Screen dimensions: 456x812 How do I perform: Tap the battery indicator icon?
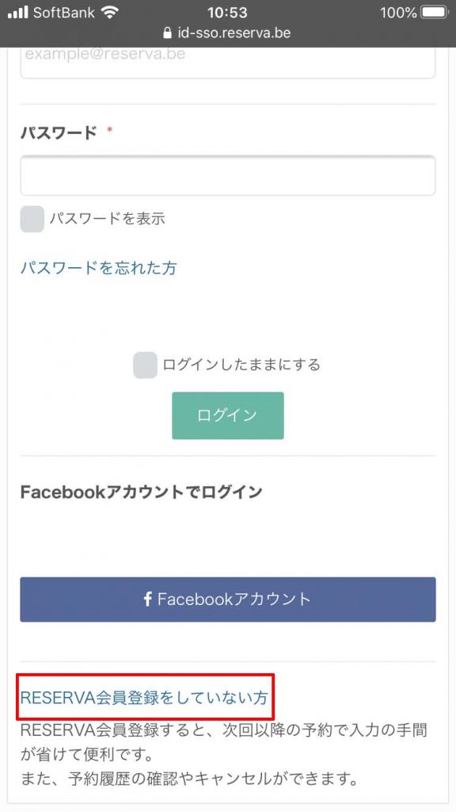436,13
